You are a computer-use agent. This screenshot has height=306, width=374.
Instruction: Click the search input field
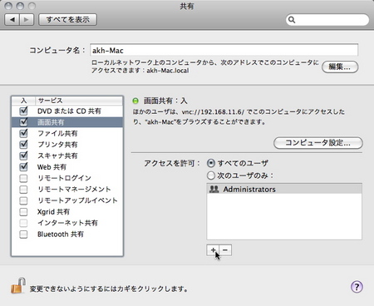coord(327,20)
